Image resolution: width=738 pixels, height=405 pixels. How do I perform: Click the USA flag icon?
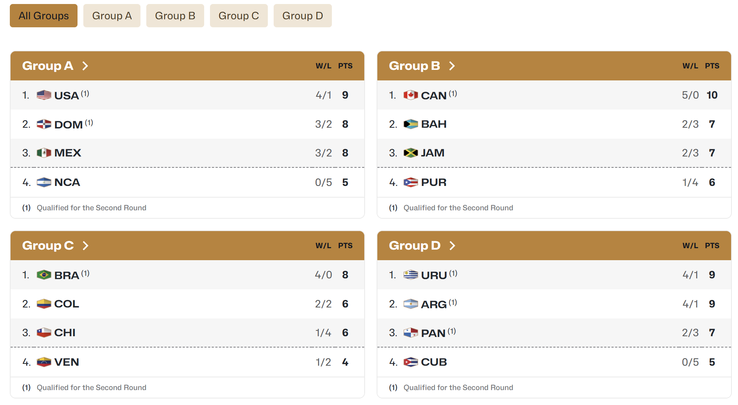[x=44, y=95]
